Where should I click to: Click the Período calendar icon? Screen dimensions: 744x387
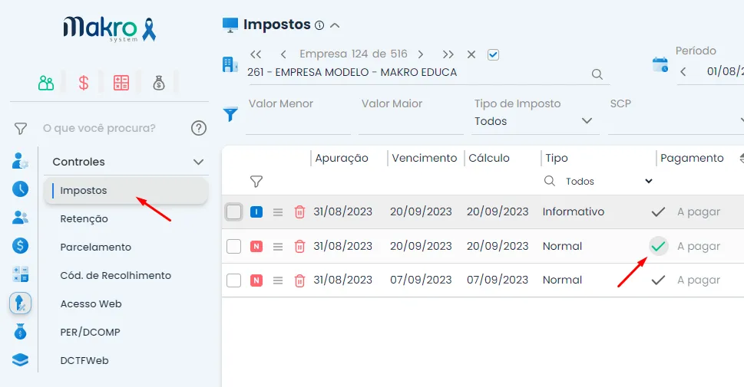coord(660,65)
